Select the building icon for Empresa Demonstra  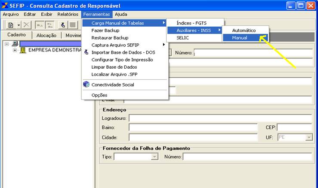coord(23,50)
